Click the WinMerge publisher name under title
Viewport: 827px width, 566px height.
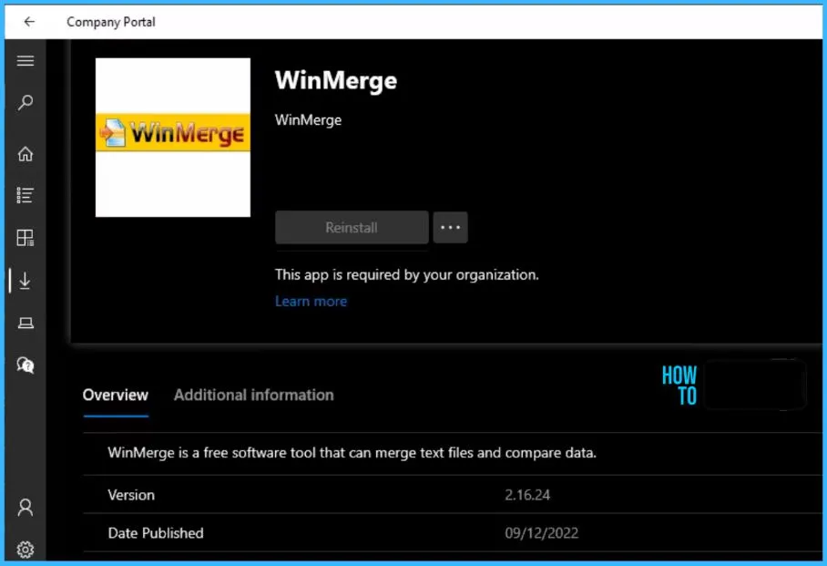[x=308, y=119]
